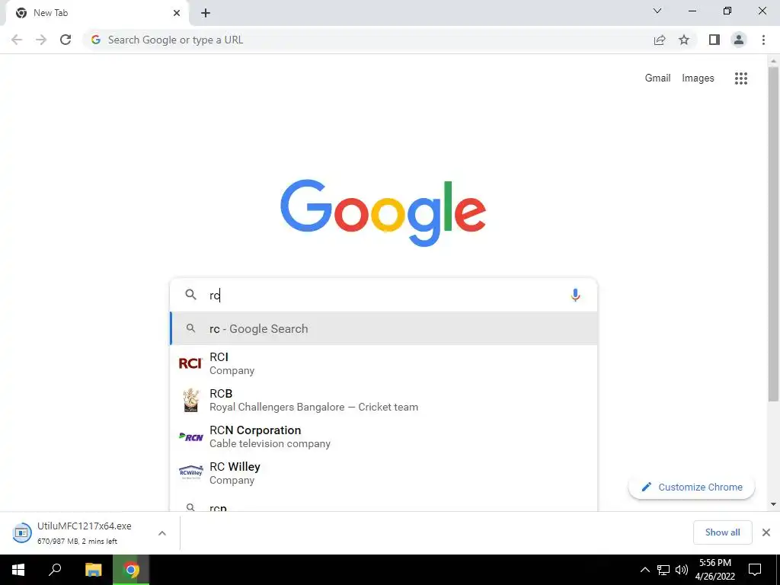Open the tab search dropdown arrow
The height and width of the screenshot is (585, 780).
[x=657, y=11]
